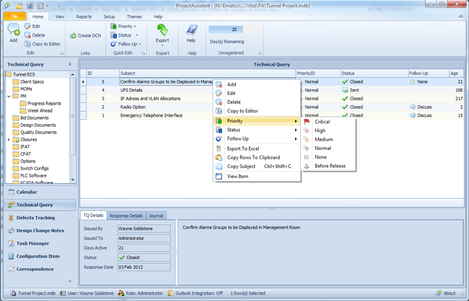Image resolution: width=469 pixels, height=301 pixels.
Task: Click the Issued By field
Action: [144, 229]
